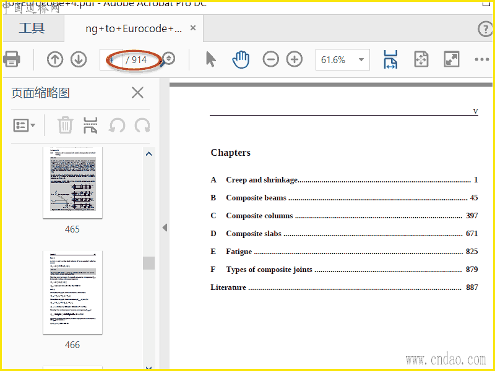Viewport: 495px width, 371px height.
Task: Click the 'Creep and shrinkage' chapter entry
Action: click(345, 180)
